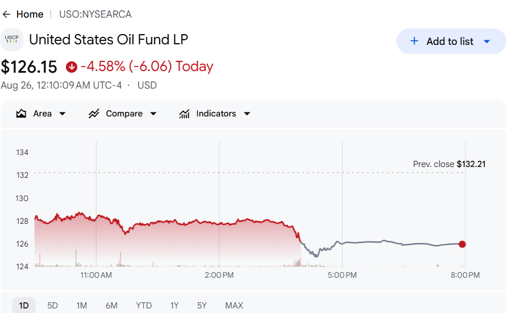Click the 5:00 PM axis label

click(x=342, y=275)
